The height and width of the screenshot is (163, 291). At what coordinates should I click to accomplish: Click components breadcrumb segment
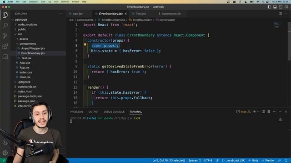[x=85, y=20]
